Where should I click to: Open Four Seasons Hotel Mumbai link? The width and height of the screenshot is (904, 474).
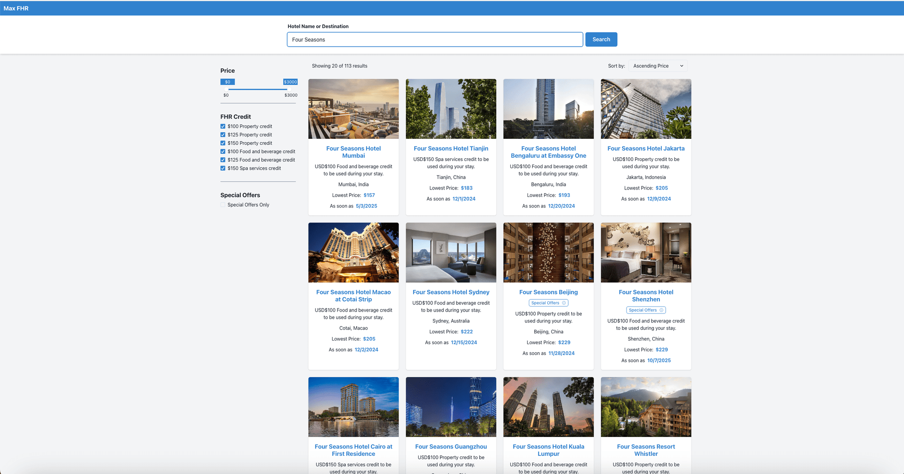[353, 152]
